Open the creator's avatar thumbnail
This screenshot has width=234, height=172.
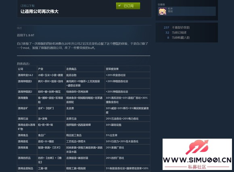pos(162,11)
